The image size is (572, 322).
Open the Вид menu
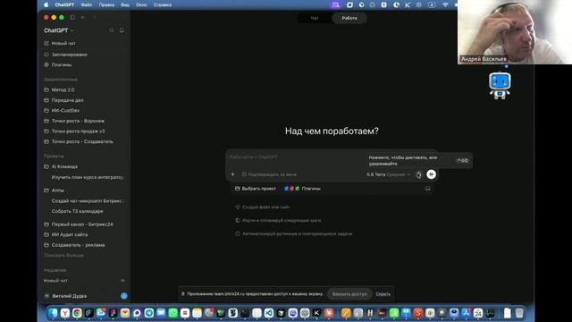pyautogui.click(x=125, y=4)
